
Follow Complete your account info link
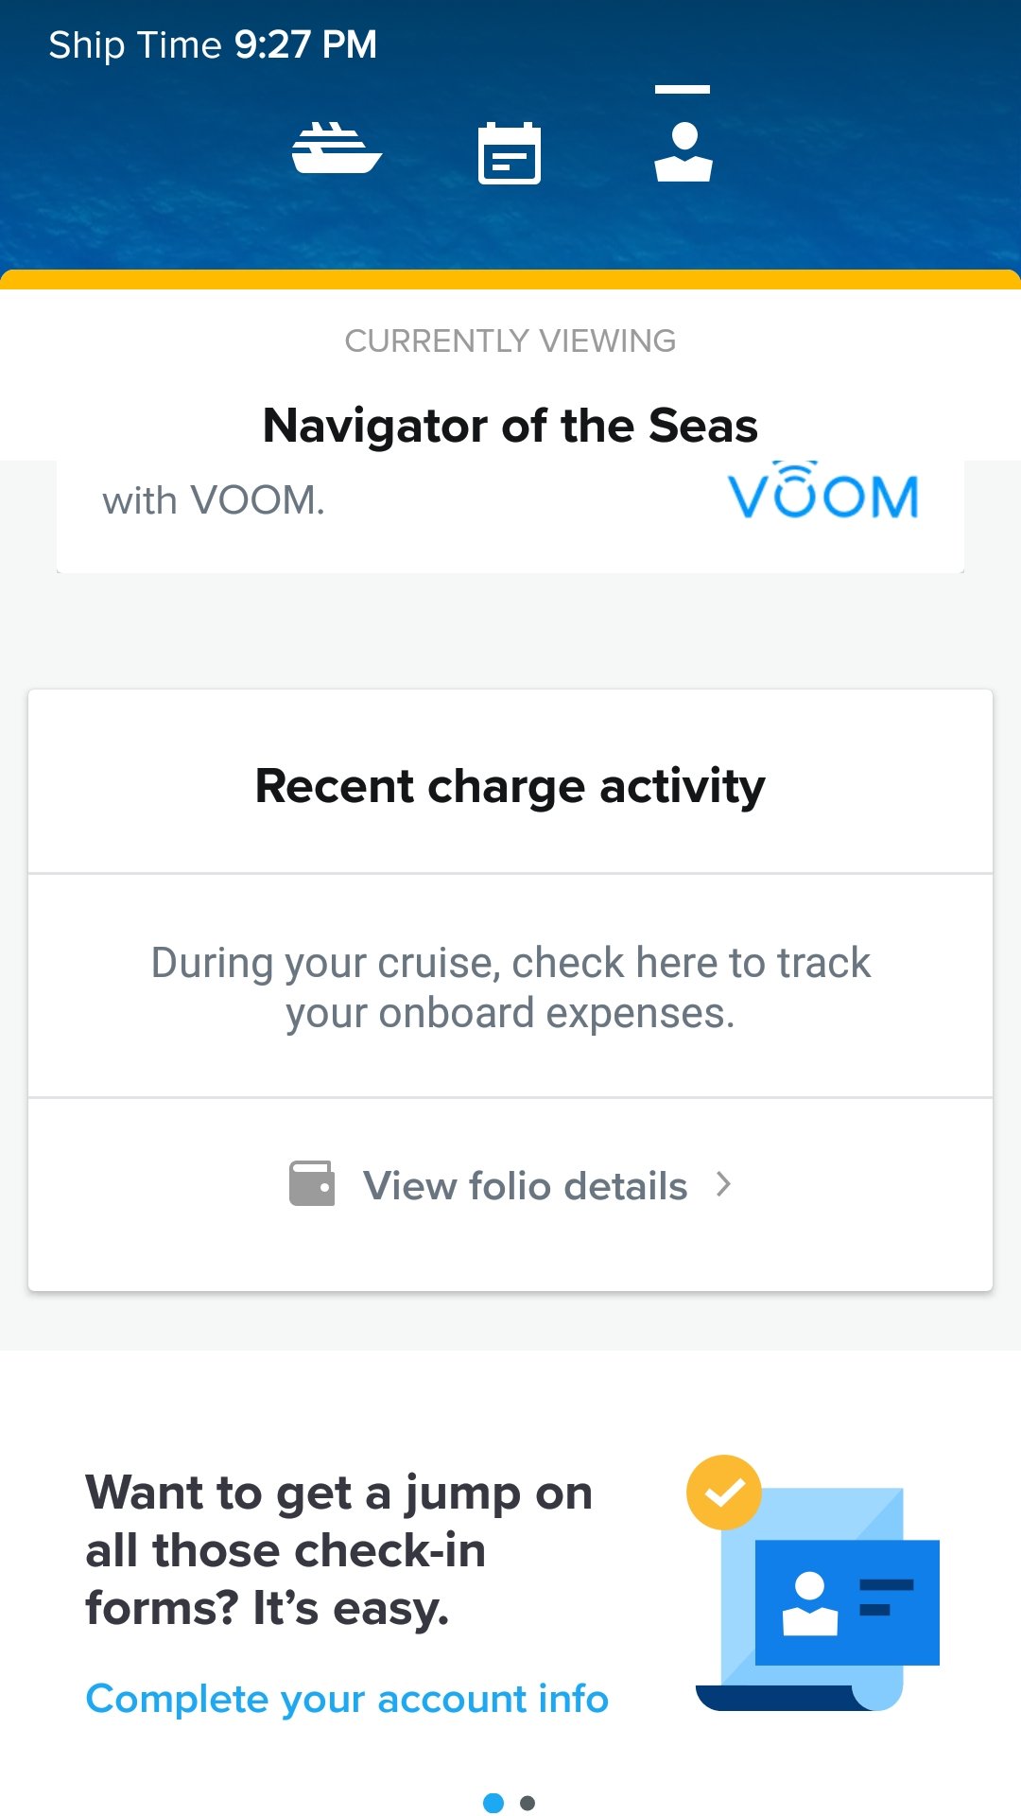[x=347, y=1700]
